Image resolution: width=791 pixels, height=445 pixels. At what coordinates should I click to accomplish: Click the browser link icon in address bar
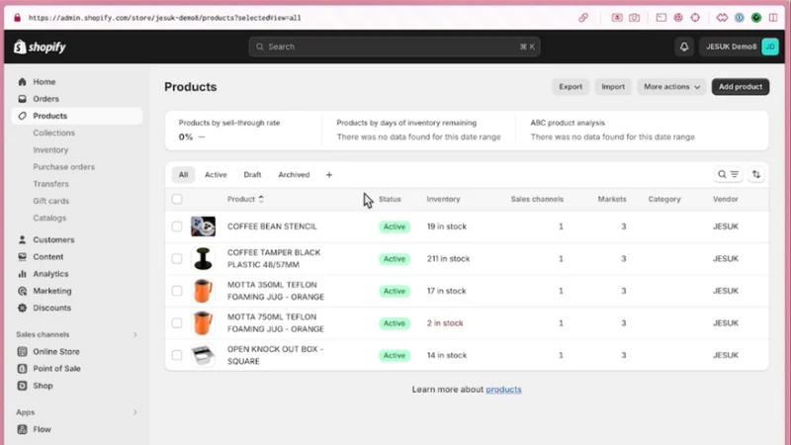coord(583,18)
